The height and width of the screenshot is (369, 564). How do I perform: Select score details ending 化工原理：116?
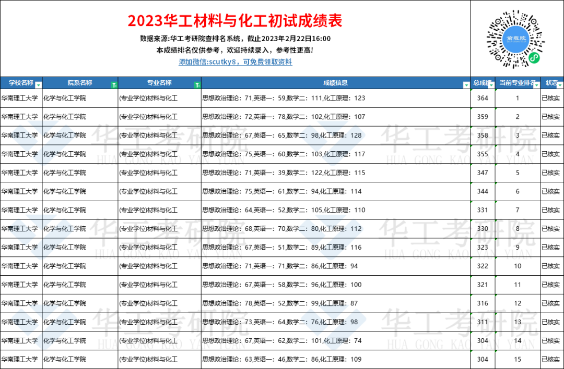click(x=336, y=248)
